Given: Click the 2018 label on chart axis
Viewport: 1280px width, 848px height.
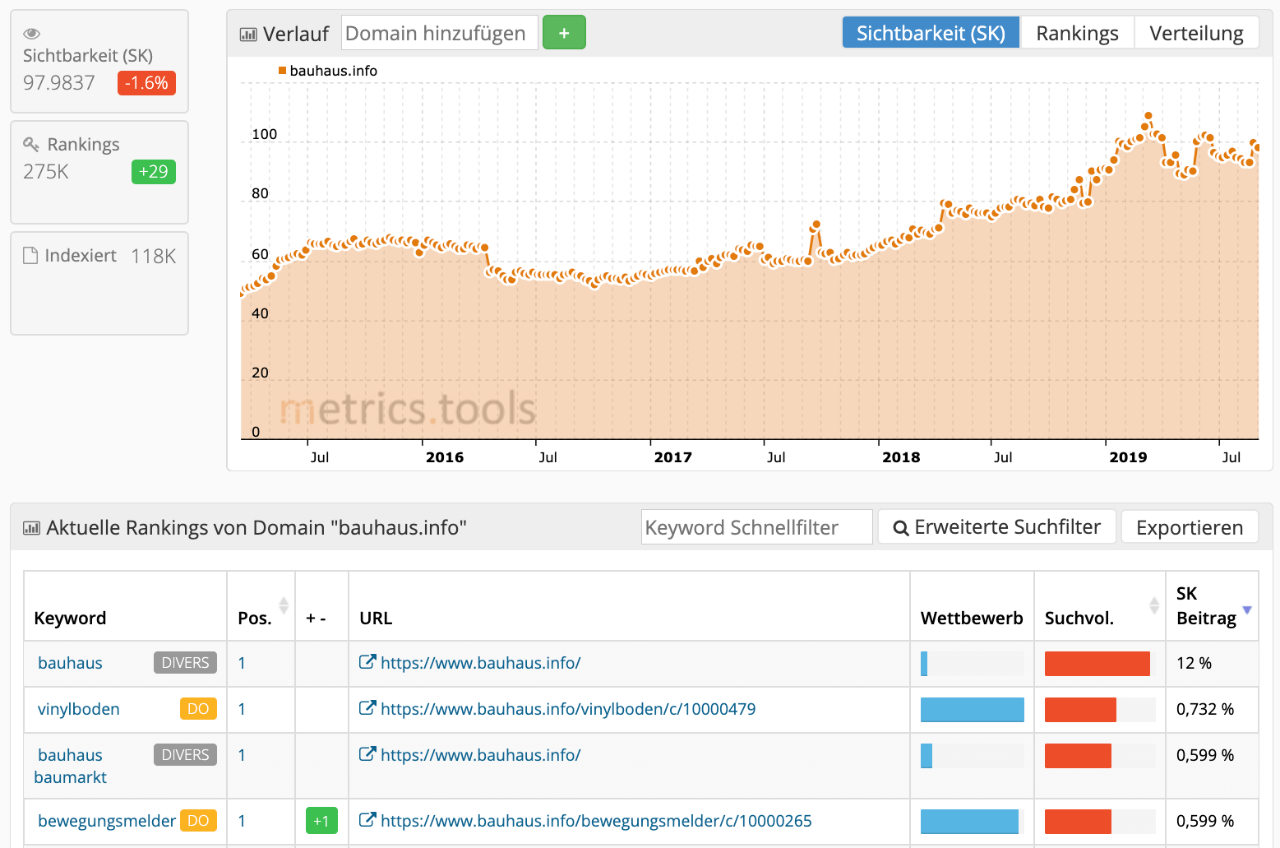Looking at the screenshot, I should click(x=901, y=457).
